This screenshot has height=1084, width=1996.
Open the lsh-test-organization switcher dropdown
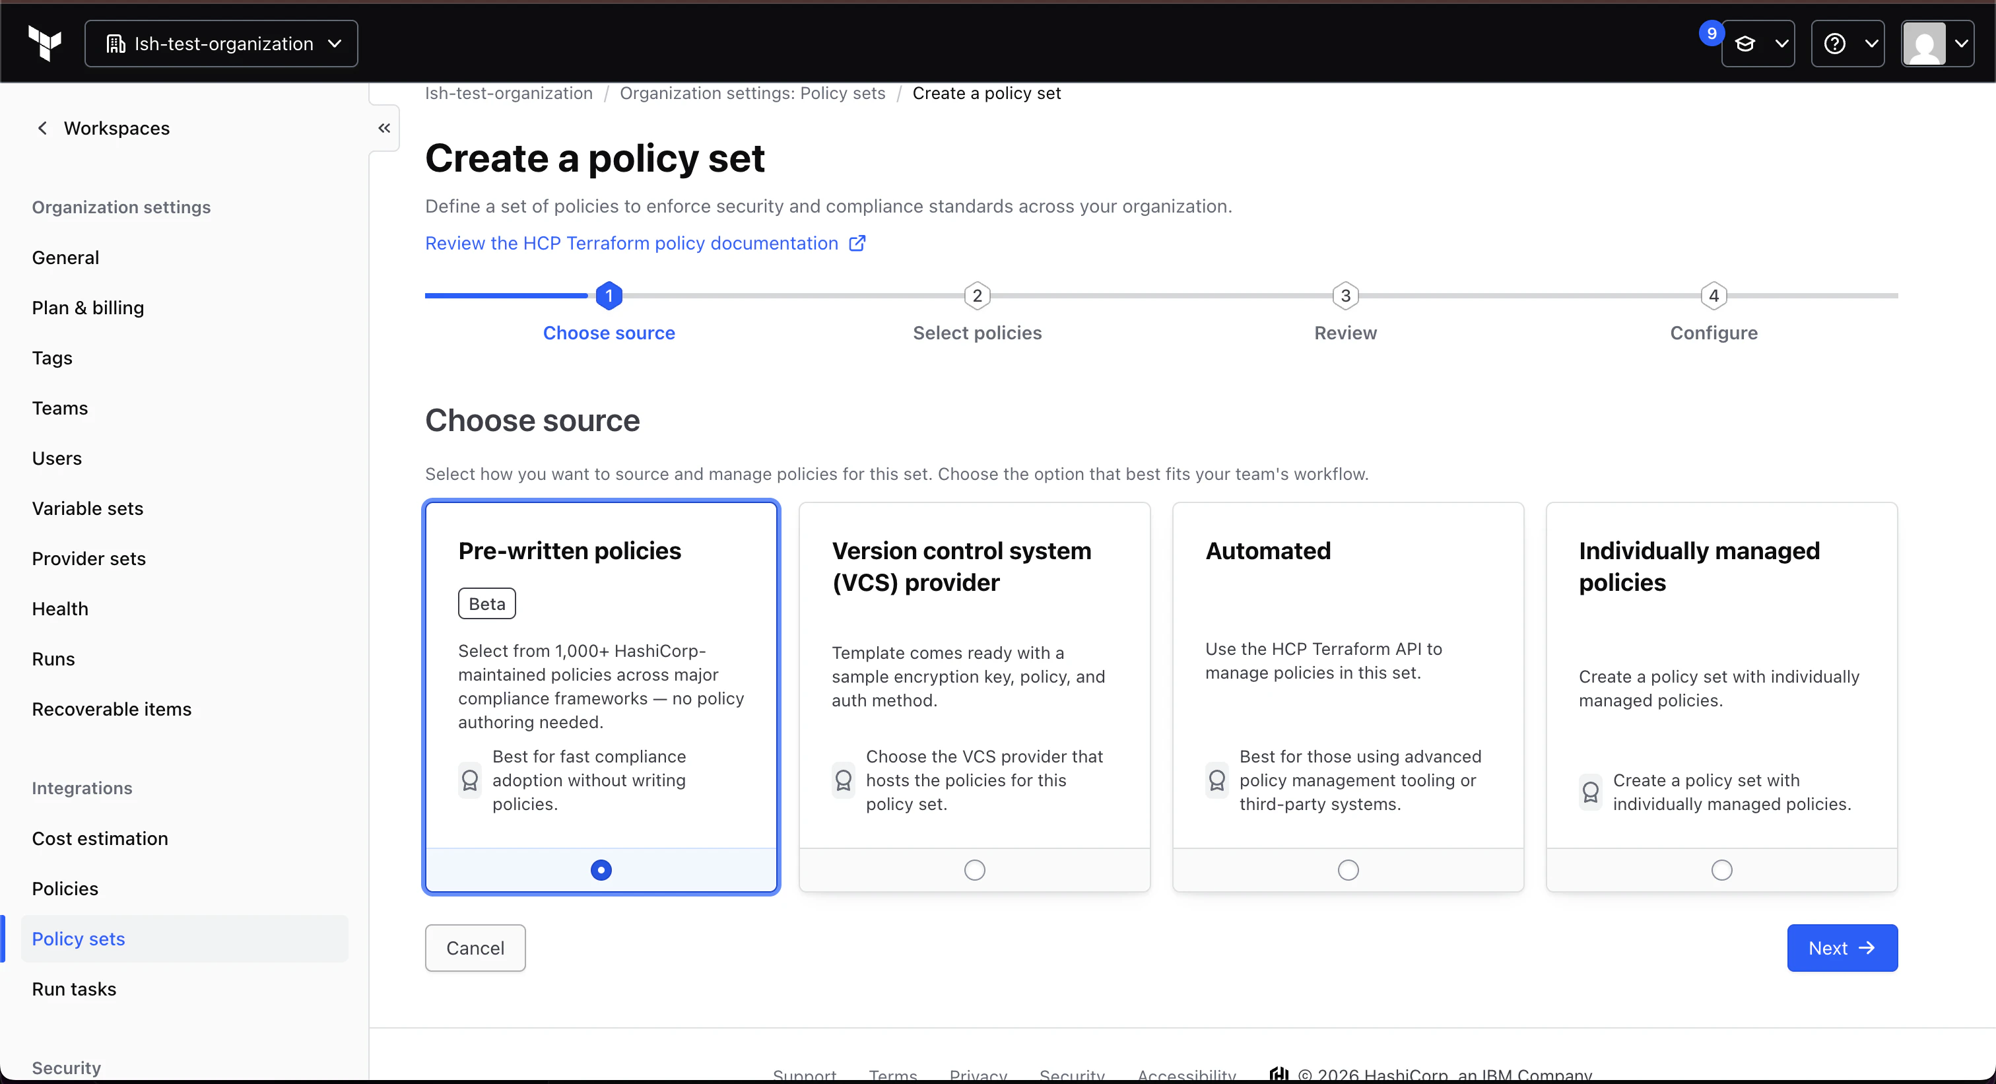point(222,44)
